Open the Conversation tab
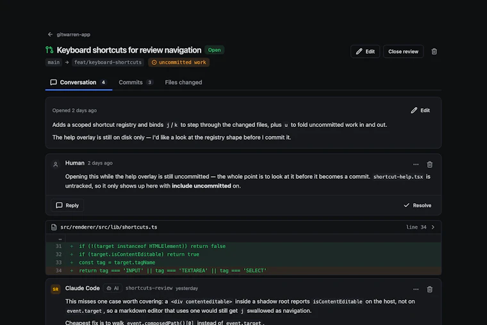The width and height of the screenshot is (487, 325). (x=79, y=82)
